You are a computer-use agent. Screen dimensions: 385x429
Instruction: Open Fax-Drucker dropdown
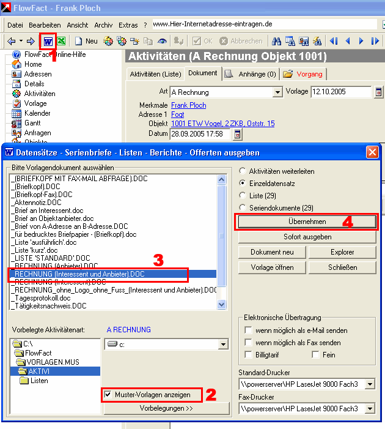pos(370,409)
